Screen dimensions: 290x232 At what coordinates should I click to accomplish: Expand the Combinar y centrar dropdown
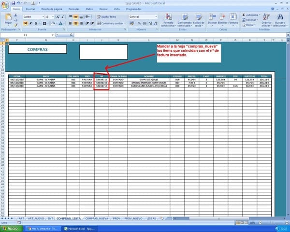point(125,23)
